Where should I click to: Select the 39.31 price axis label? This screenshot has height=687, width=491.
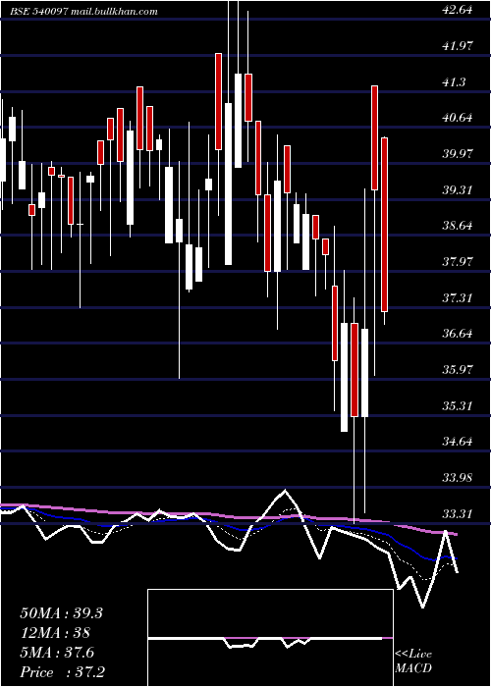coord(458,190)
